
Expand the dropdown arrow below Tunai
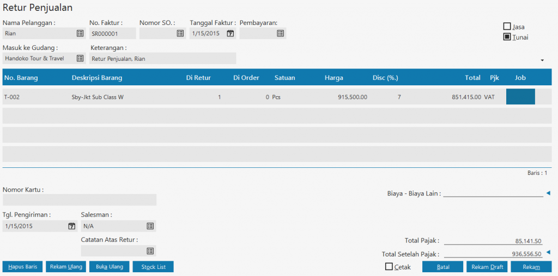(x=542, y=60)
